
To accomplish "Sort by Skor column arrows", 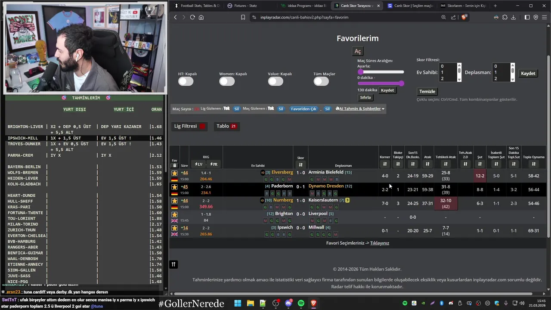I will coord(300,164).
